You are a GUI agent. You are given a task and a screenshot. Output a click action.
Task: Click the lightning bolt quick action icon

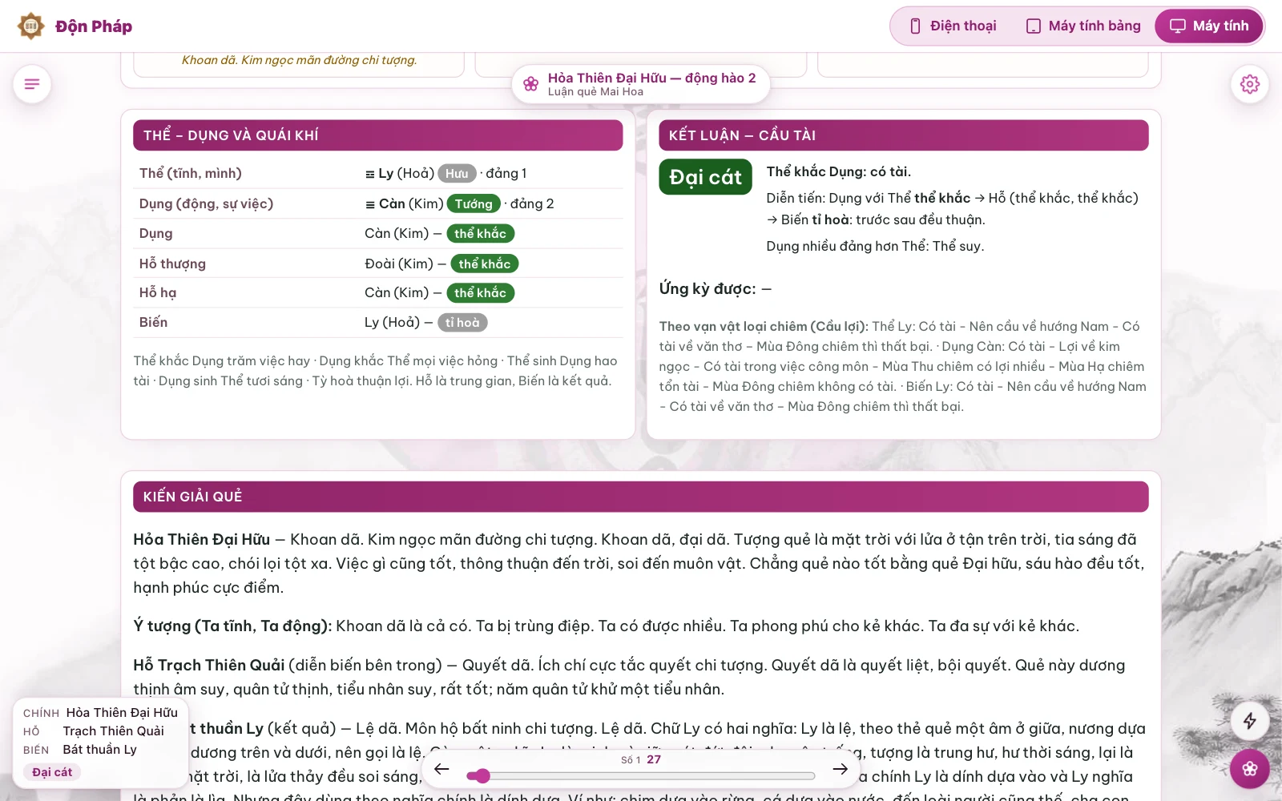tap(1249, 721)
